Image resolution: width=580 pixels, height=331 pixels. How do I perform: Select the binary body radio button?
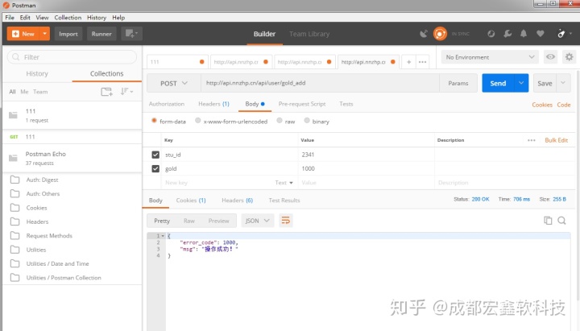(x=307, y=121)
